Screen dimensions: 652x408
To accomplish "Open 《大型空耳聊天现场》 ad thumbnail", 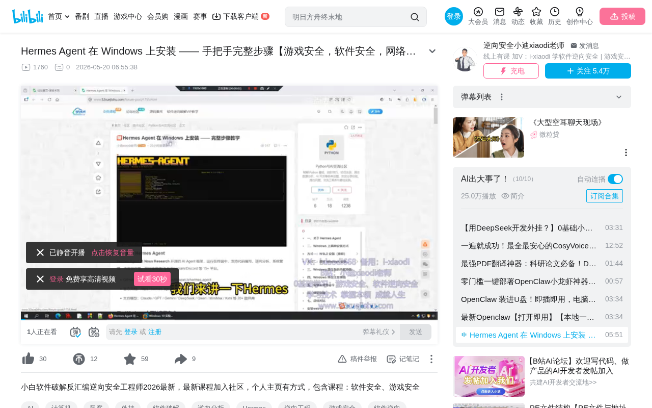I will [x=488, y=137].
